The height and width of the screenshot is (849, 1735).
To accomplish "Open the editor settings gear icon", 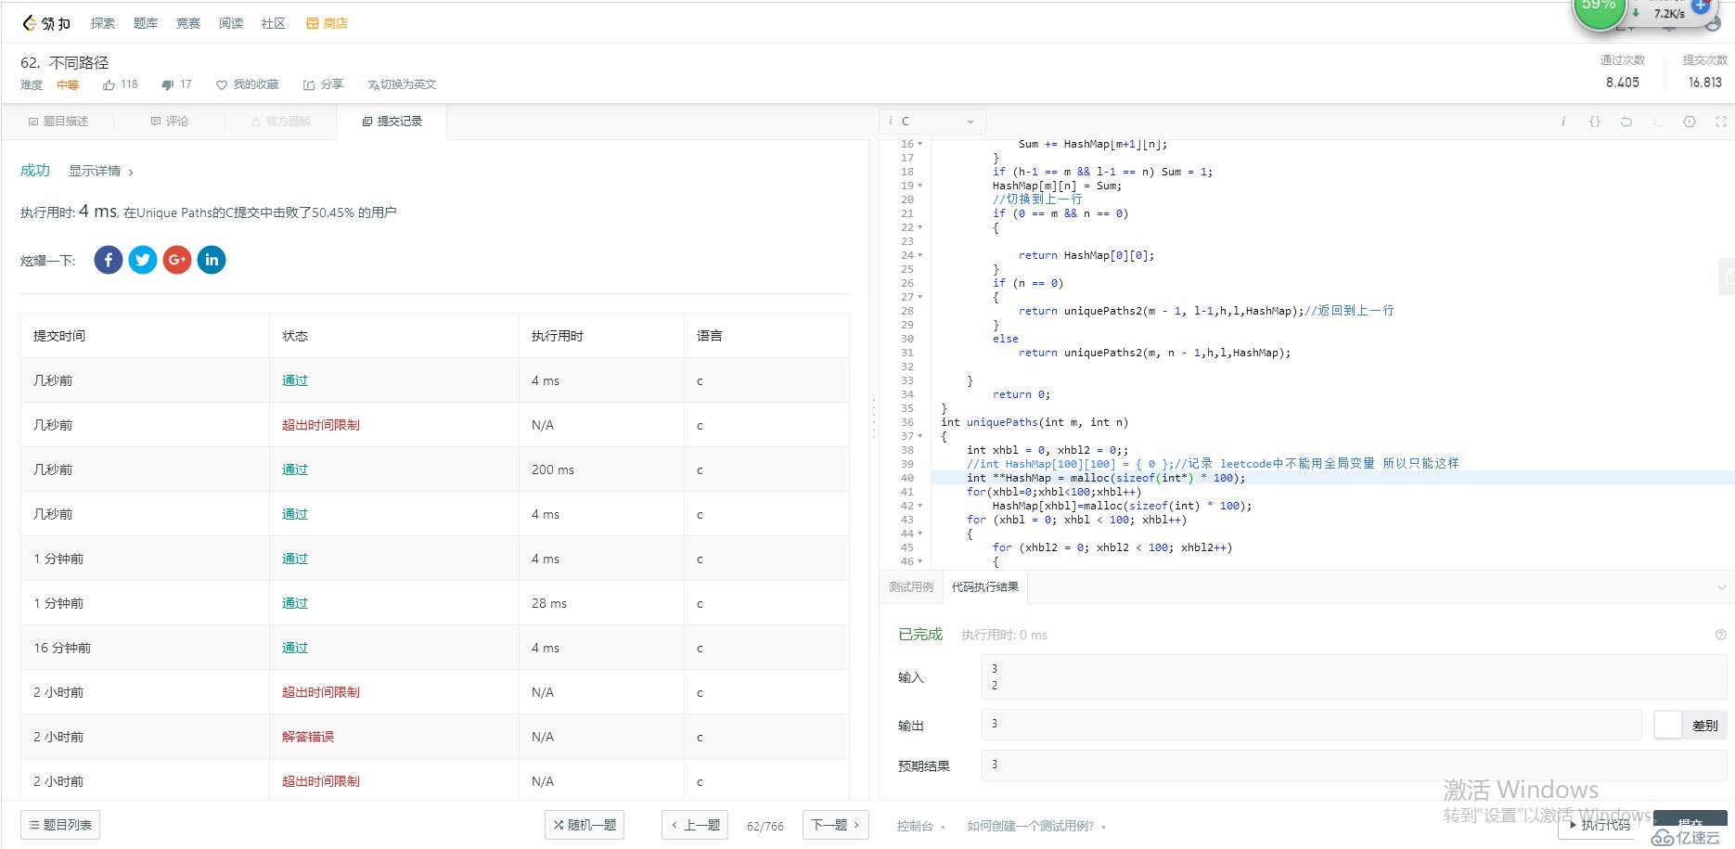I will pyautogui.click(x=1690, y=122).
